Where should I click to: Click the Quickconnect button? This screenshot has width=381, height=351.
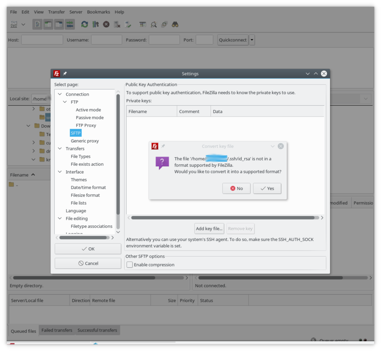pos(232,40)
